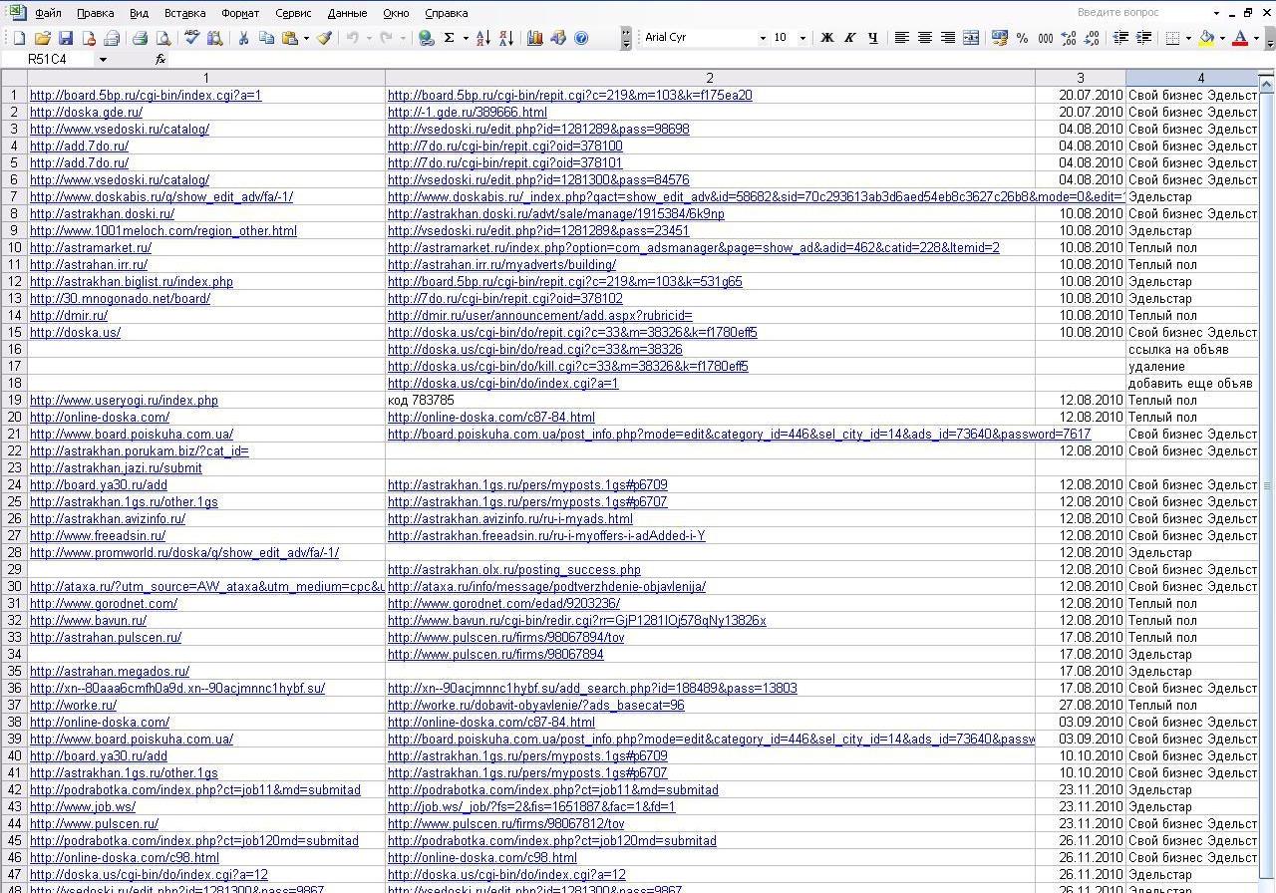Sort descending with Я-A icon
The image size is (1276, 893).
pyautogui.click(x=506, y=38)
